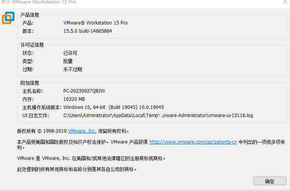Click the UI 日志文件: label

tap(36, 116)
